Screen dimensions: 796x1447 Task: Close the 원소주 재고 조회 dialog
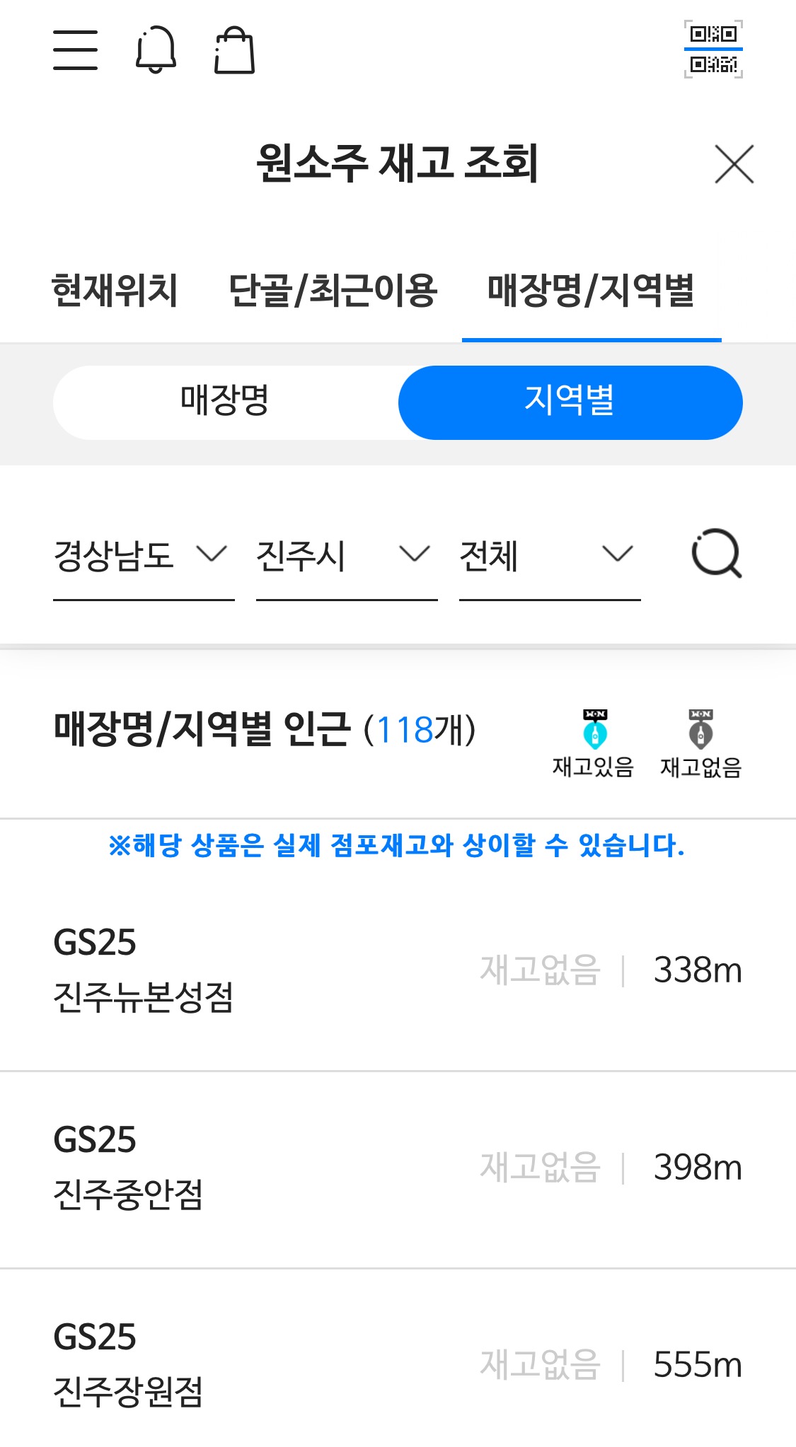point(734,164)
